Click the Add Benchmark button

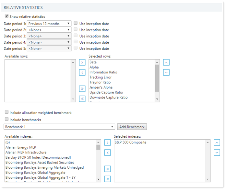(x=132, y=127)
